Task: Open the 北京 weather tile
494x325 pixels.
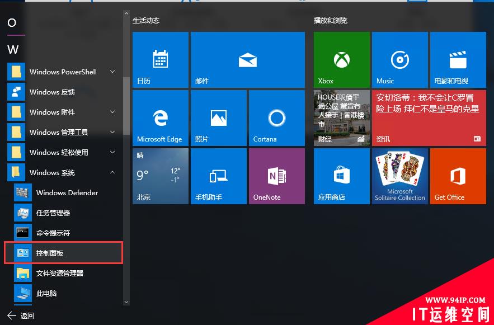Action: (x=161, y=176)
